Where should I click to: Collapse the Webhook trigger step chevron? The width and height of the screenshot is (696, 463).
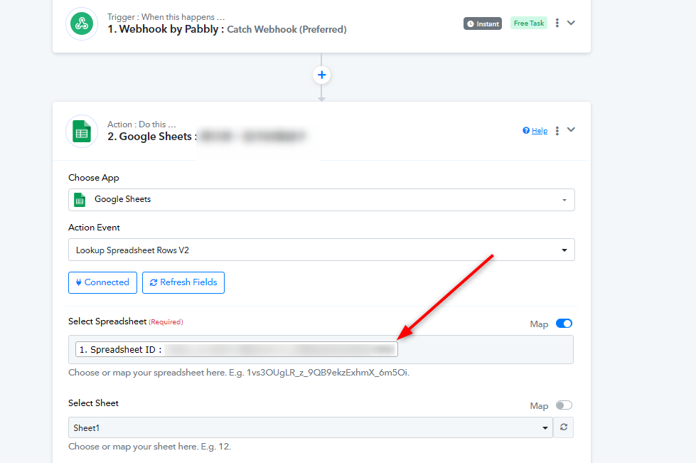click(x=572, y=23)
